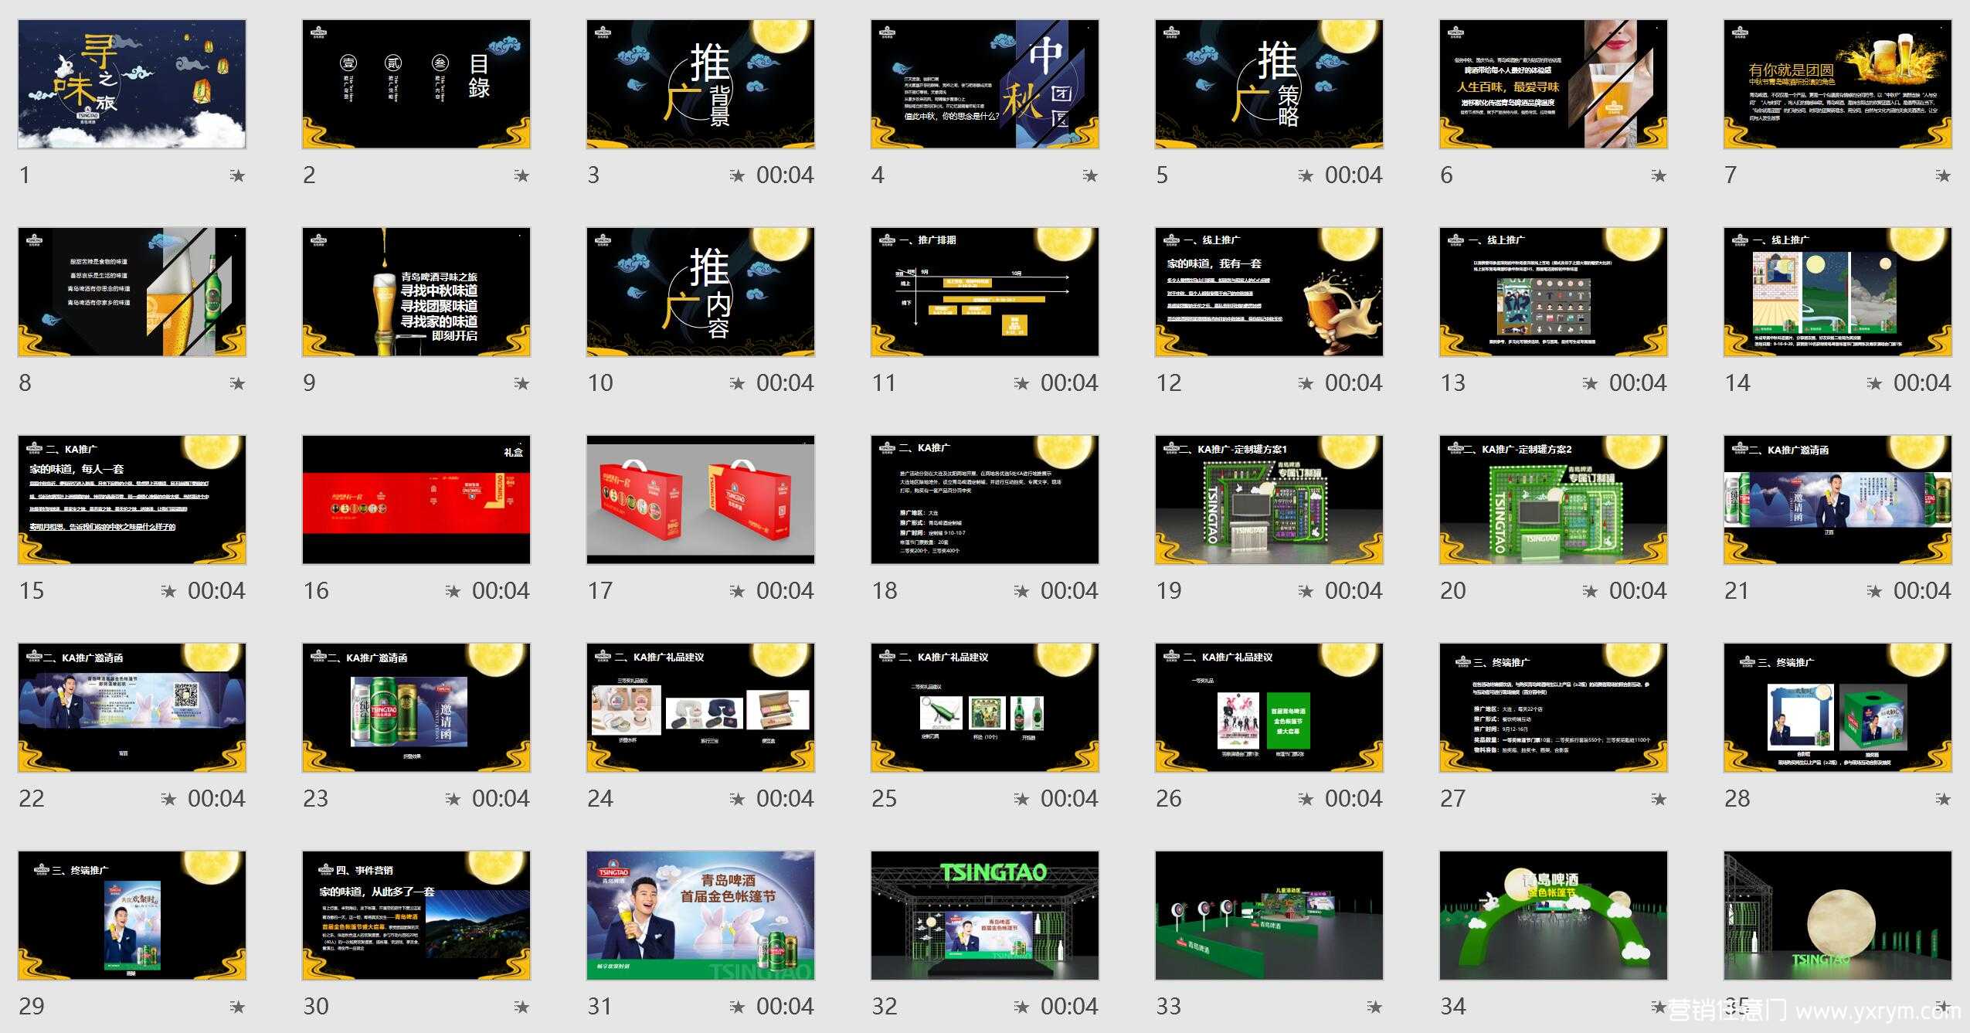Screen dimensions: 1970x1033
Task: Select slide 2 目錄 contents thumbnail
Action: tap(416, 84)
